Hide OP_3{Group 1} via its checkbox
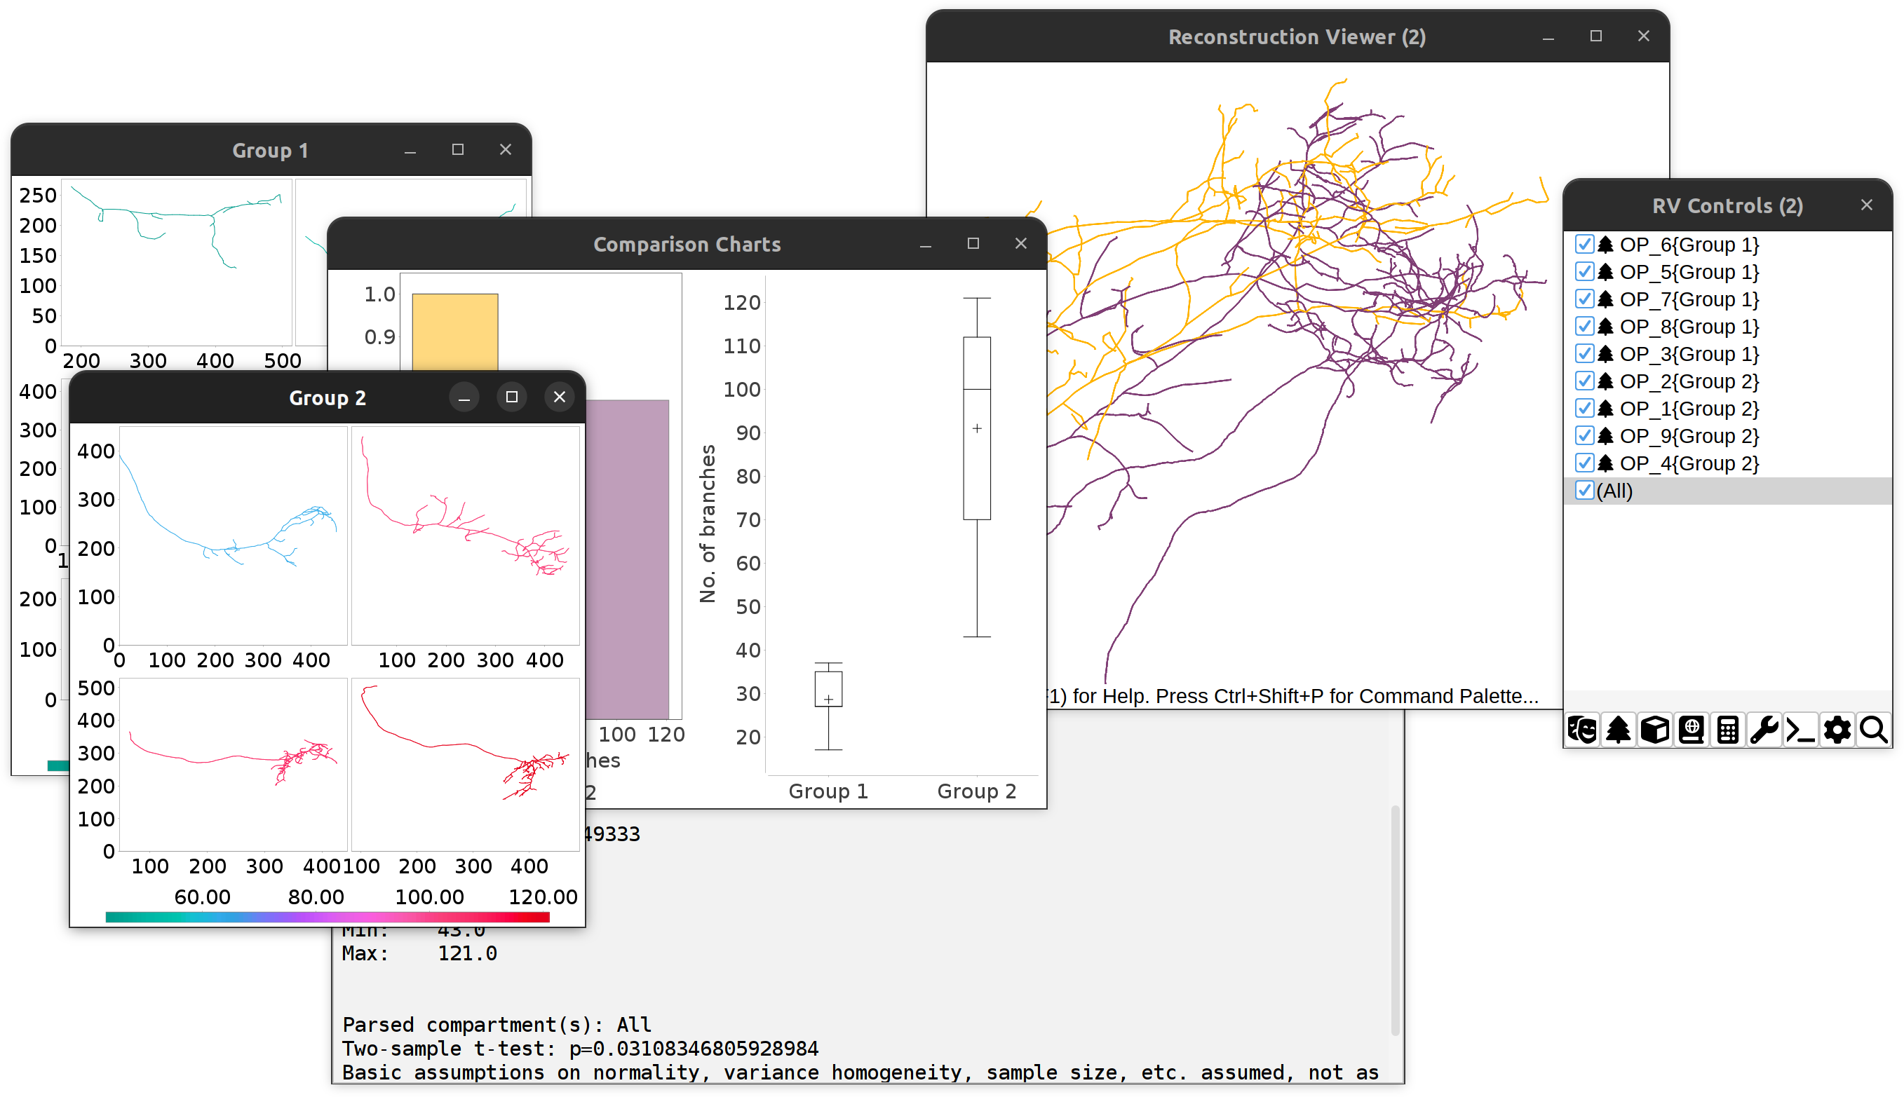Screen dimensions: 1904x1097 1584,354
